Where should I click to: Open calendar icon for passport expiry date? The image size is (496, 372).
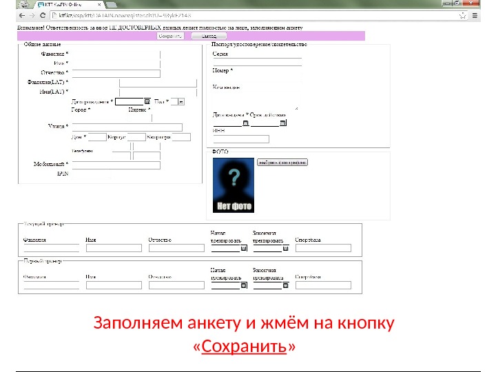pos(283,123)
